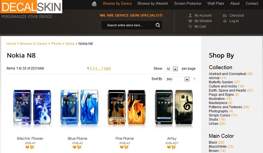
Task: Add Electric Flower to wishlist heart icon
Action: click(27, 147)
